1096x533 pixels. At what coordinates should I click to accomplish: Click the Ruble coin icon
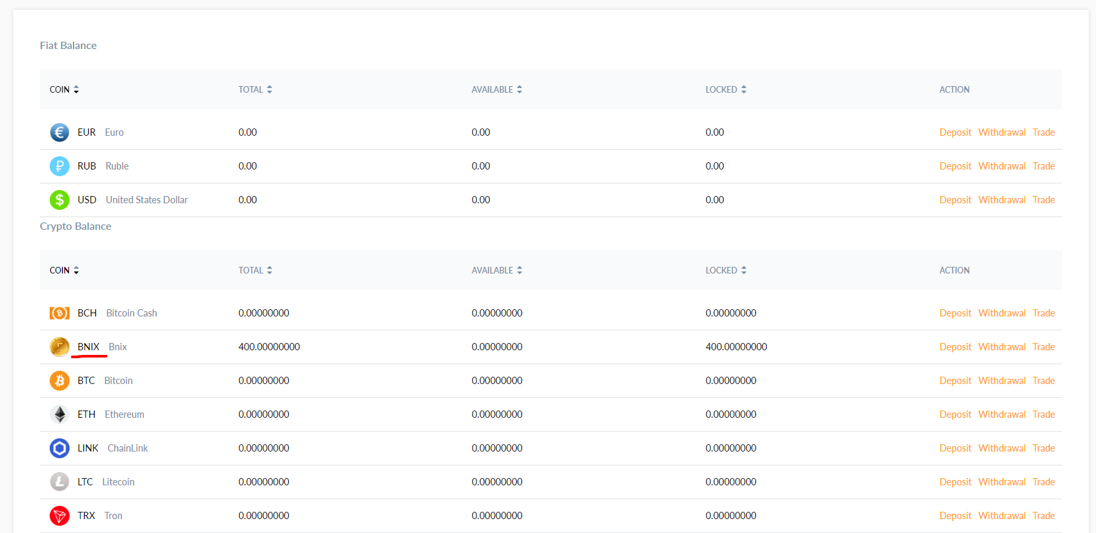tap(60, 166)
